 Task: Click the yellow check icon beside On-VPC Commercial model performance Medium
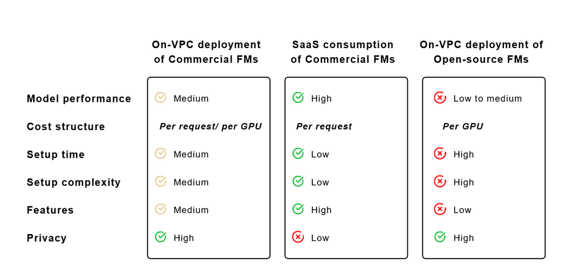(161, 98)
